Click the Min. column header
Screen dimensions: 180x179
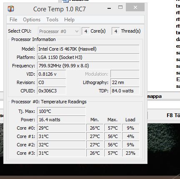click(95, 120)
